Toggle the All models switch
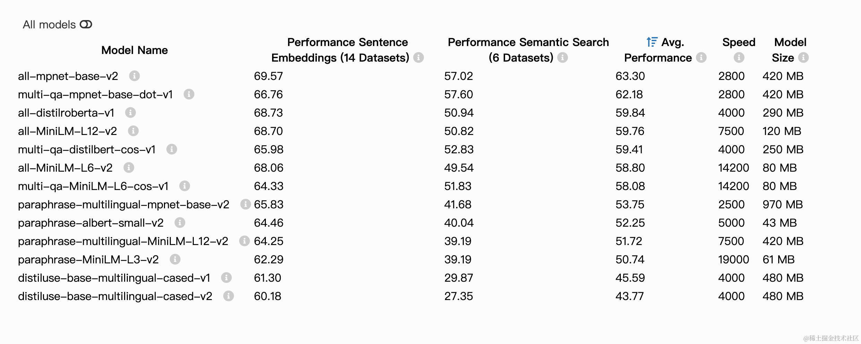861x344 pixels. 86,25
